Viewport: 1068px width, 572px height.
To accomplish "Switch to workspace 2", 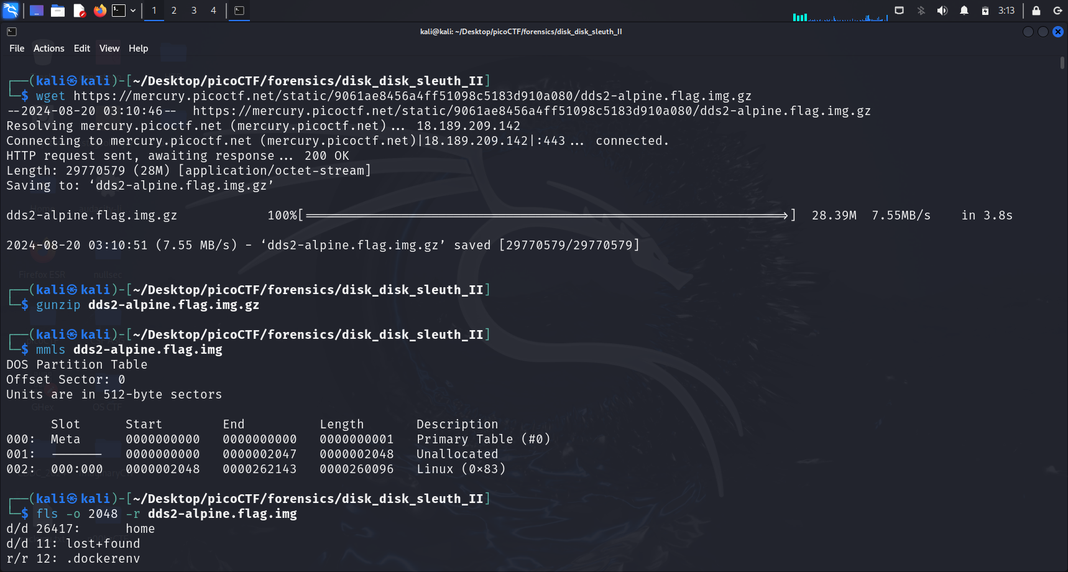I will click(x=174, y=11).
